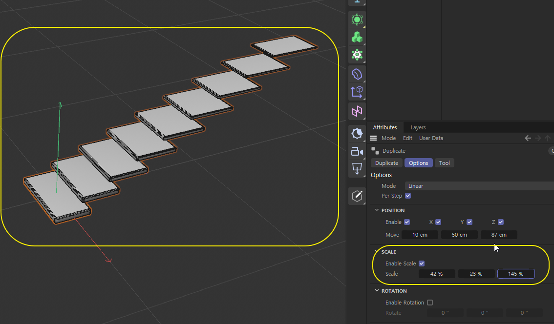Select the Tool tab button
This screenshot has width=554, height=324.
coord(444,163)
